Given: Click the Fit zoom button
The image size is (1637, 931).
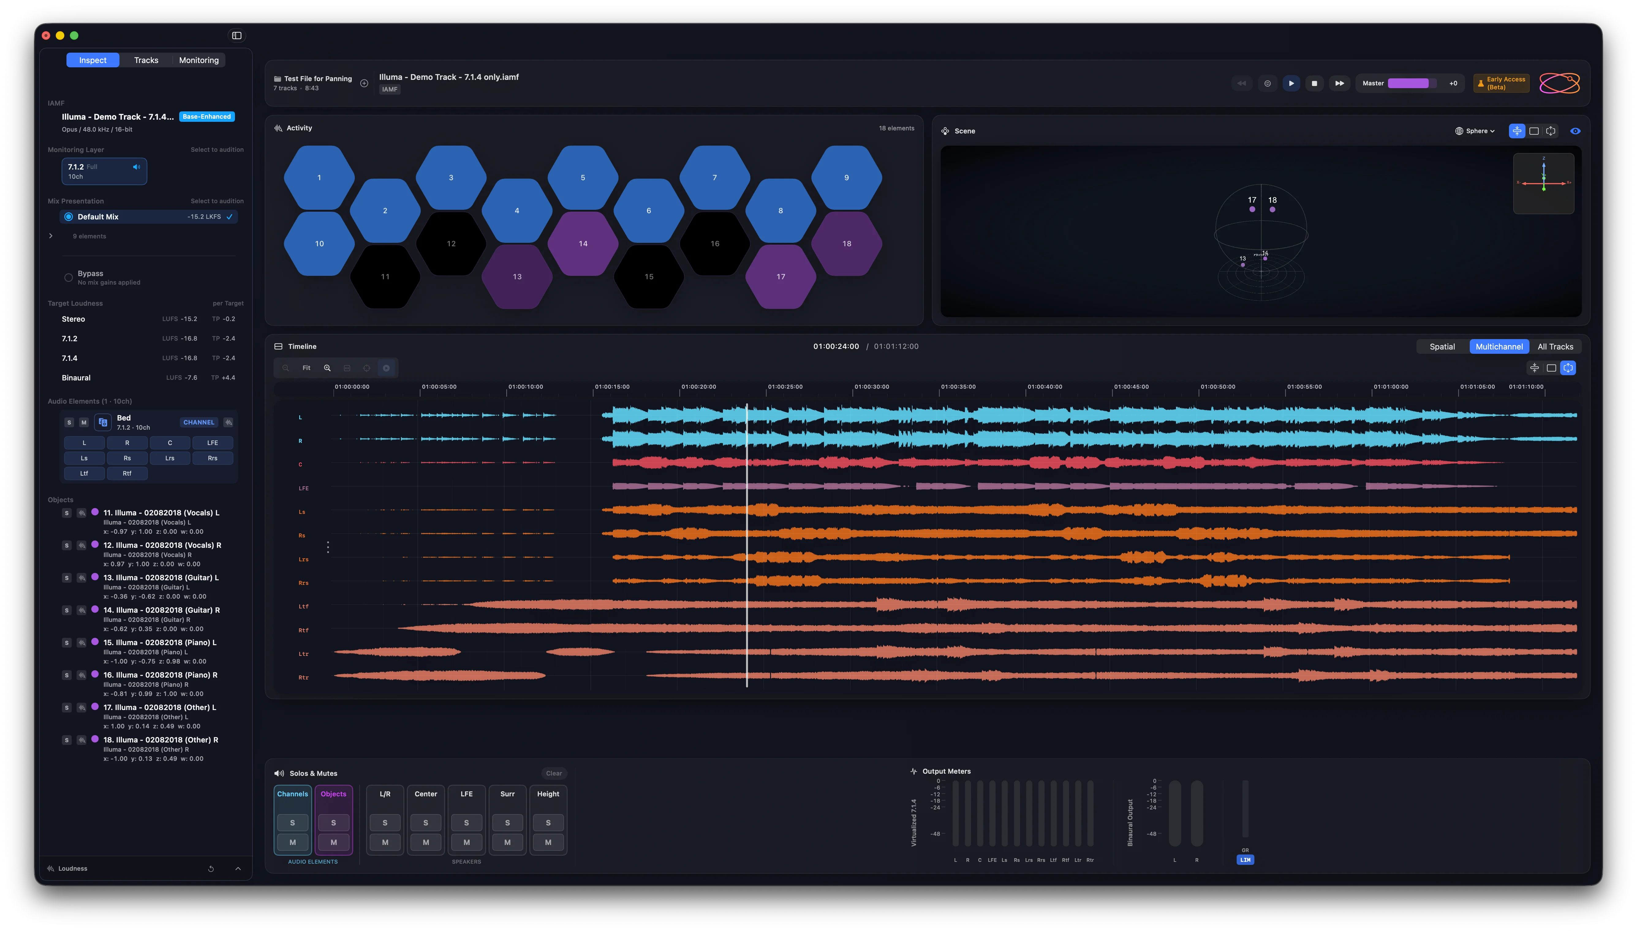Looking at the screenshot, I should click(307, 368).
